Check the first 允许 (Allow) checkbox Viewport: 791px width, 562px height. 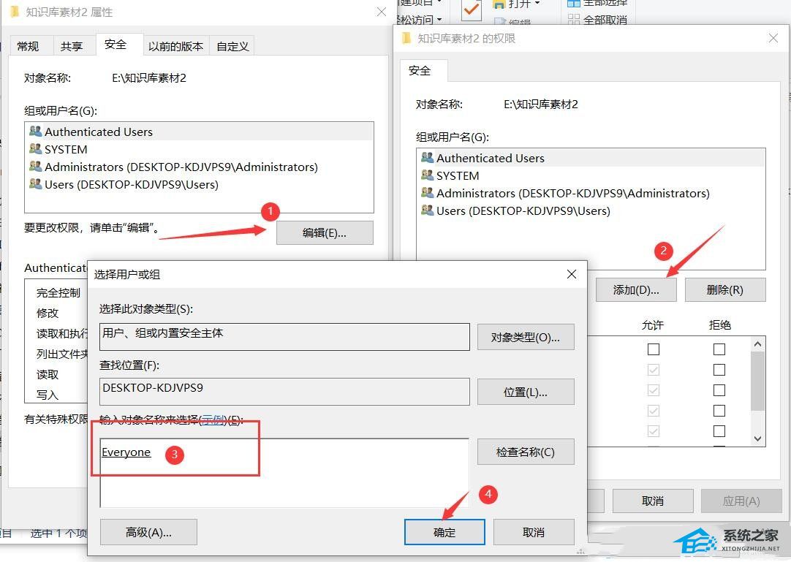click(x=653, y=349)
